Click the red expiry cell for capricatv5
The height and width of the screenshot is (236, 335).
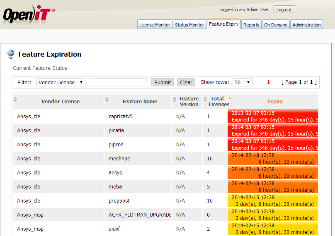click(x=273, y=116)
